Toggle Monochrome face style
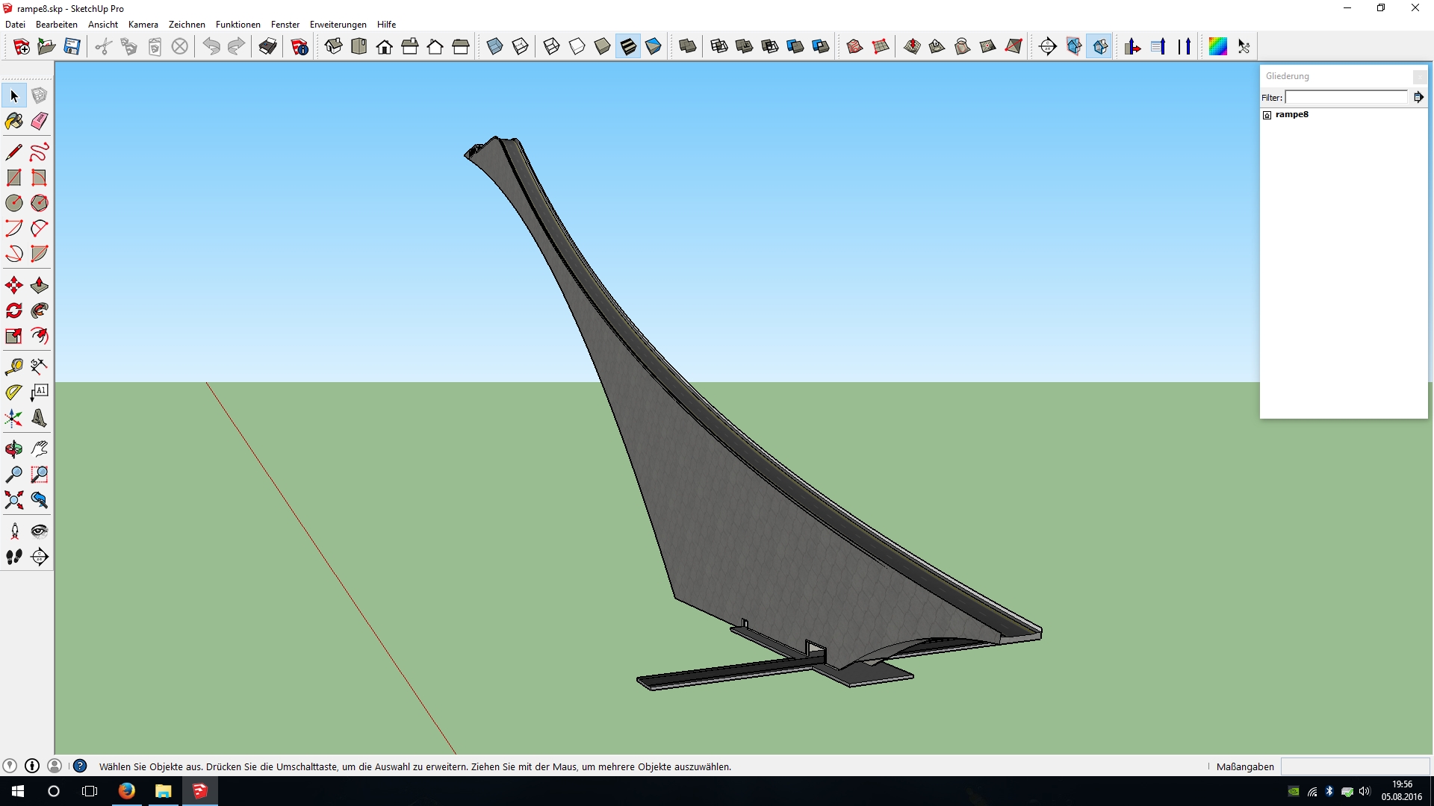1434x806 pixels. [x=654, y=46]
